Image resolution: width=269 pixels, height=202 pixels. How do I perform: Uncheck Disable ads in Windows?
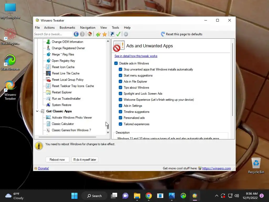click(116, 63)
